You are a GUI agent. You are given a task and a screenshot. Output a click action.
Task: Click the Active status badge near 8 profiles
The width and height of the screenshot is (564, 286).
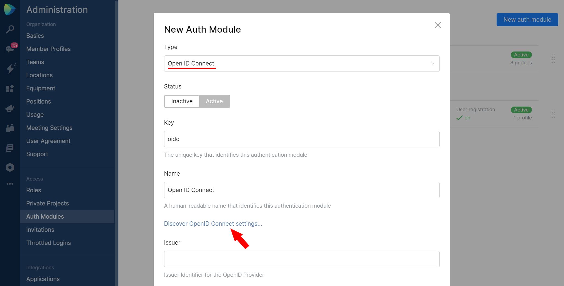521,55
